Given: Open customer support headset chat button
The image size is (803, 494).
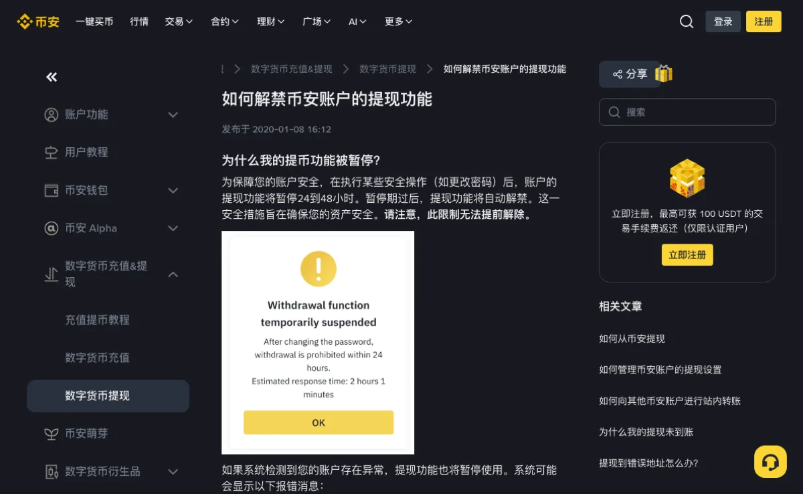Looking at the screenshot, I should [770, 462].
